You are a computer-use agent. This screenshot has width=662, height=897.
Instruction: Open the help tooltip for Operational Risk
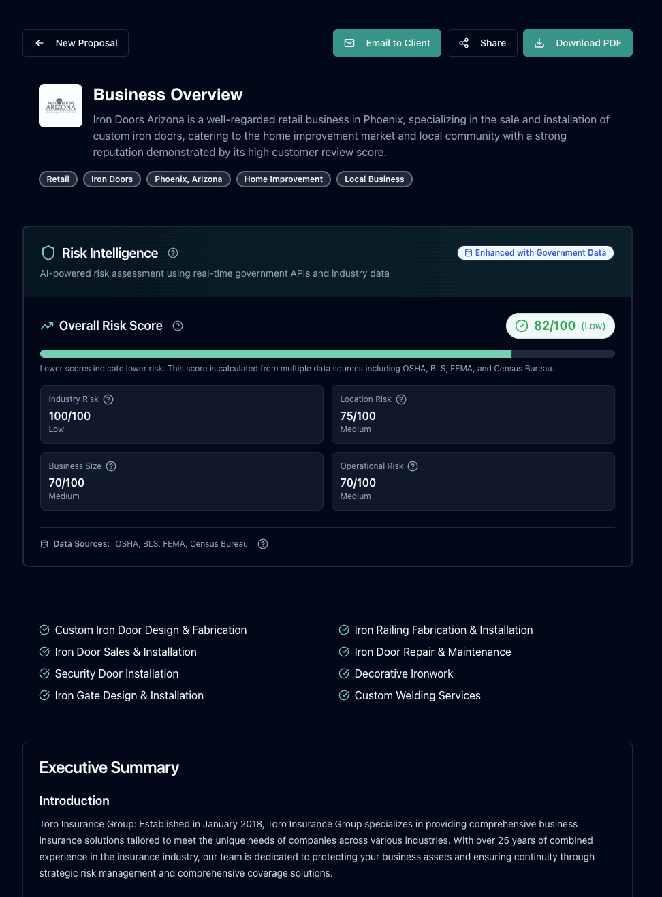click(413, 466)
